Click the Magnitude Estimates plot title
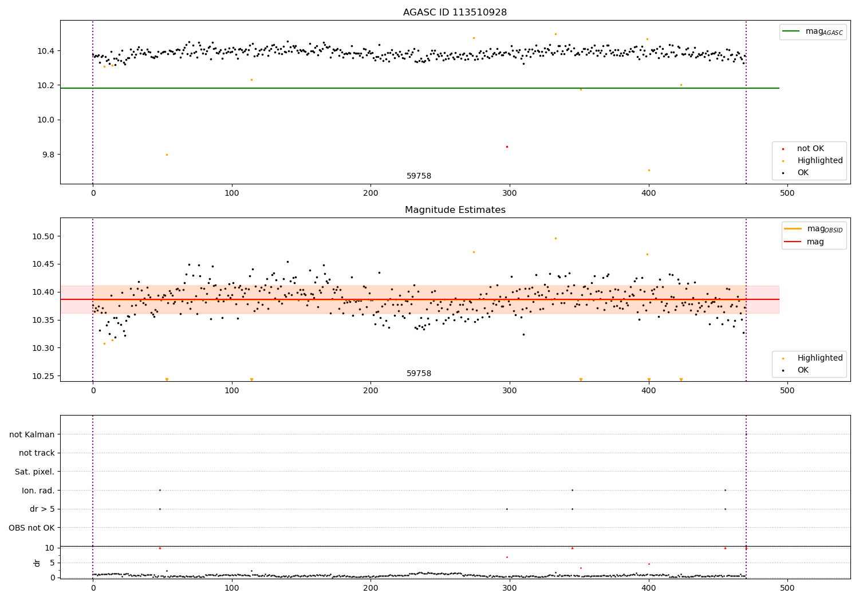The image size is (859, 601). pyautogui.click(x=455, y=210)
